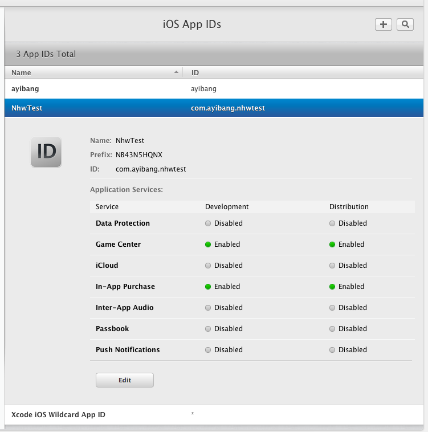Click the Data Protection service label
The height and width of the screenshot is (432, 428).
pos(123,223)
